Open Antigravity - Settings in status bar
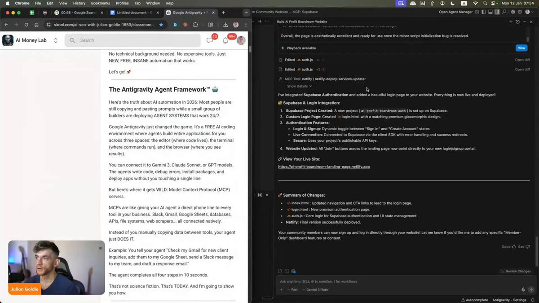This screenshot has height=303, width=539. 509,300
